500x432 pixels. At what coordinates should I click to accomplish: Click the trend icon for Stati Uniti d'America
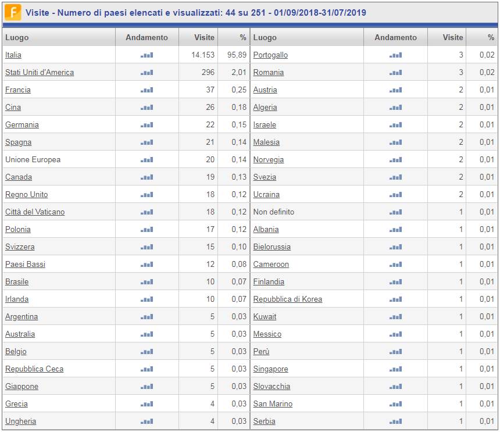click(147, 73)
